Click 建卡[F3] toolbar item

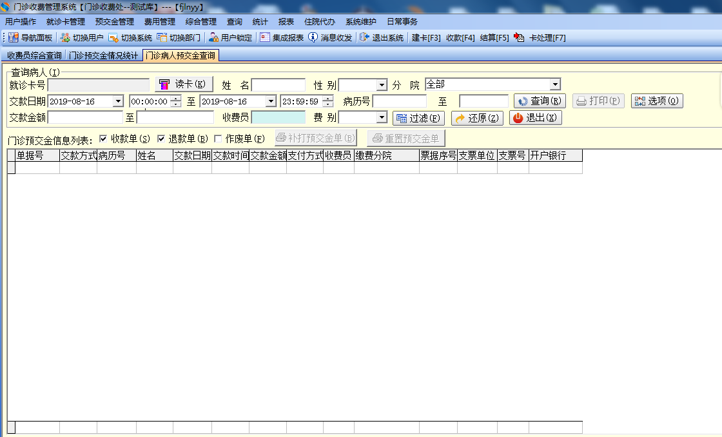(426, 38)
